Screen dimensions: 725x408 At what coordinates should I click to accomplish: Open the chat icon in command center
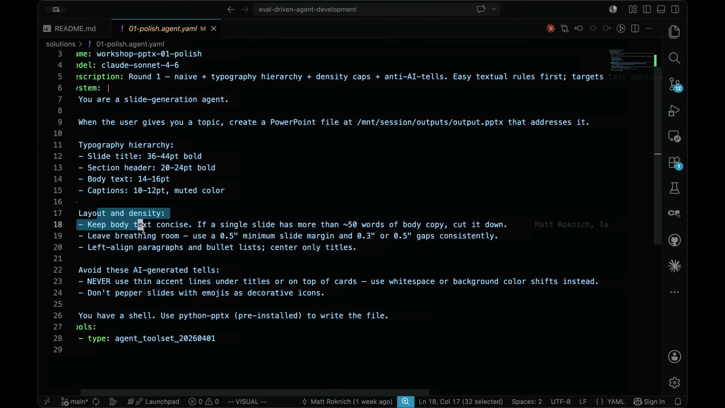pos(481,9)
